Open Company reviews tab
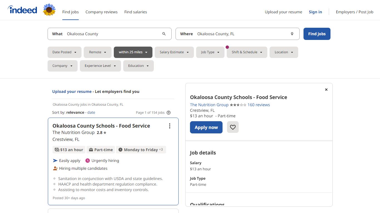This screenshot has width=380, height=213. pyautogui.click(x=102, y=12)
